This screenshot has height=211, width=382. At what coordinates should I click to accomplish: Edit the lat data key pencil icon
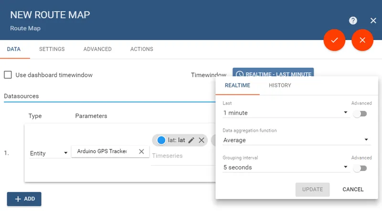pyautogui.click(x=191, y=140)
